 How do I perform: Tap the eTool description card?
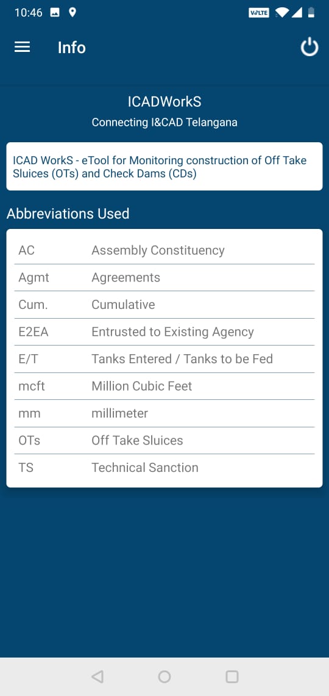click(x=164, y=167)
